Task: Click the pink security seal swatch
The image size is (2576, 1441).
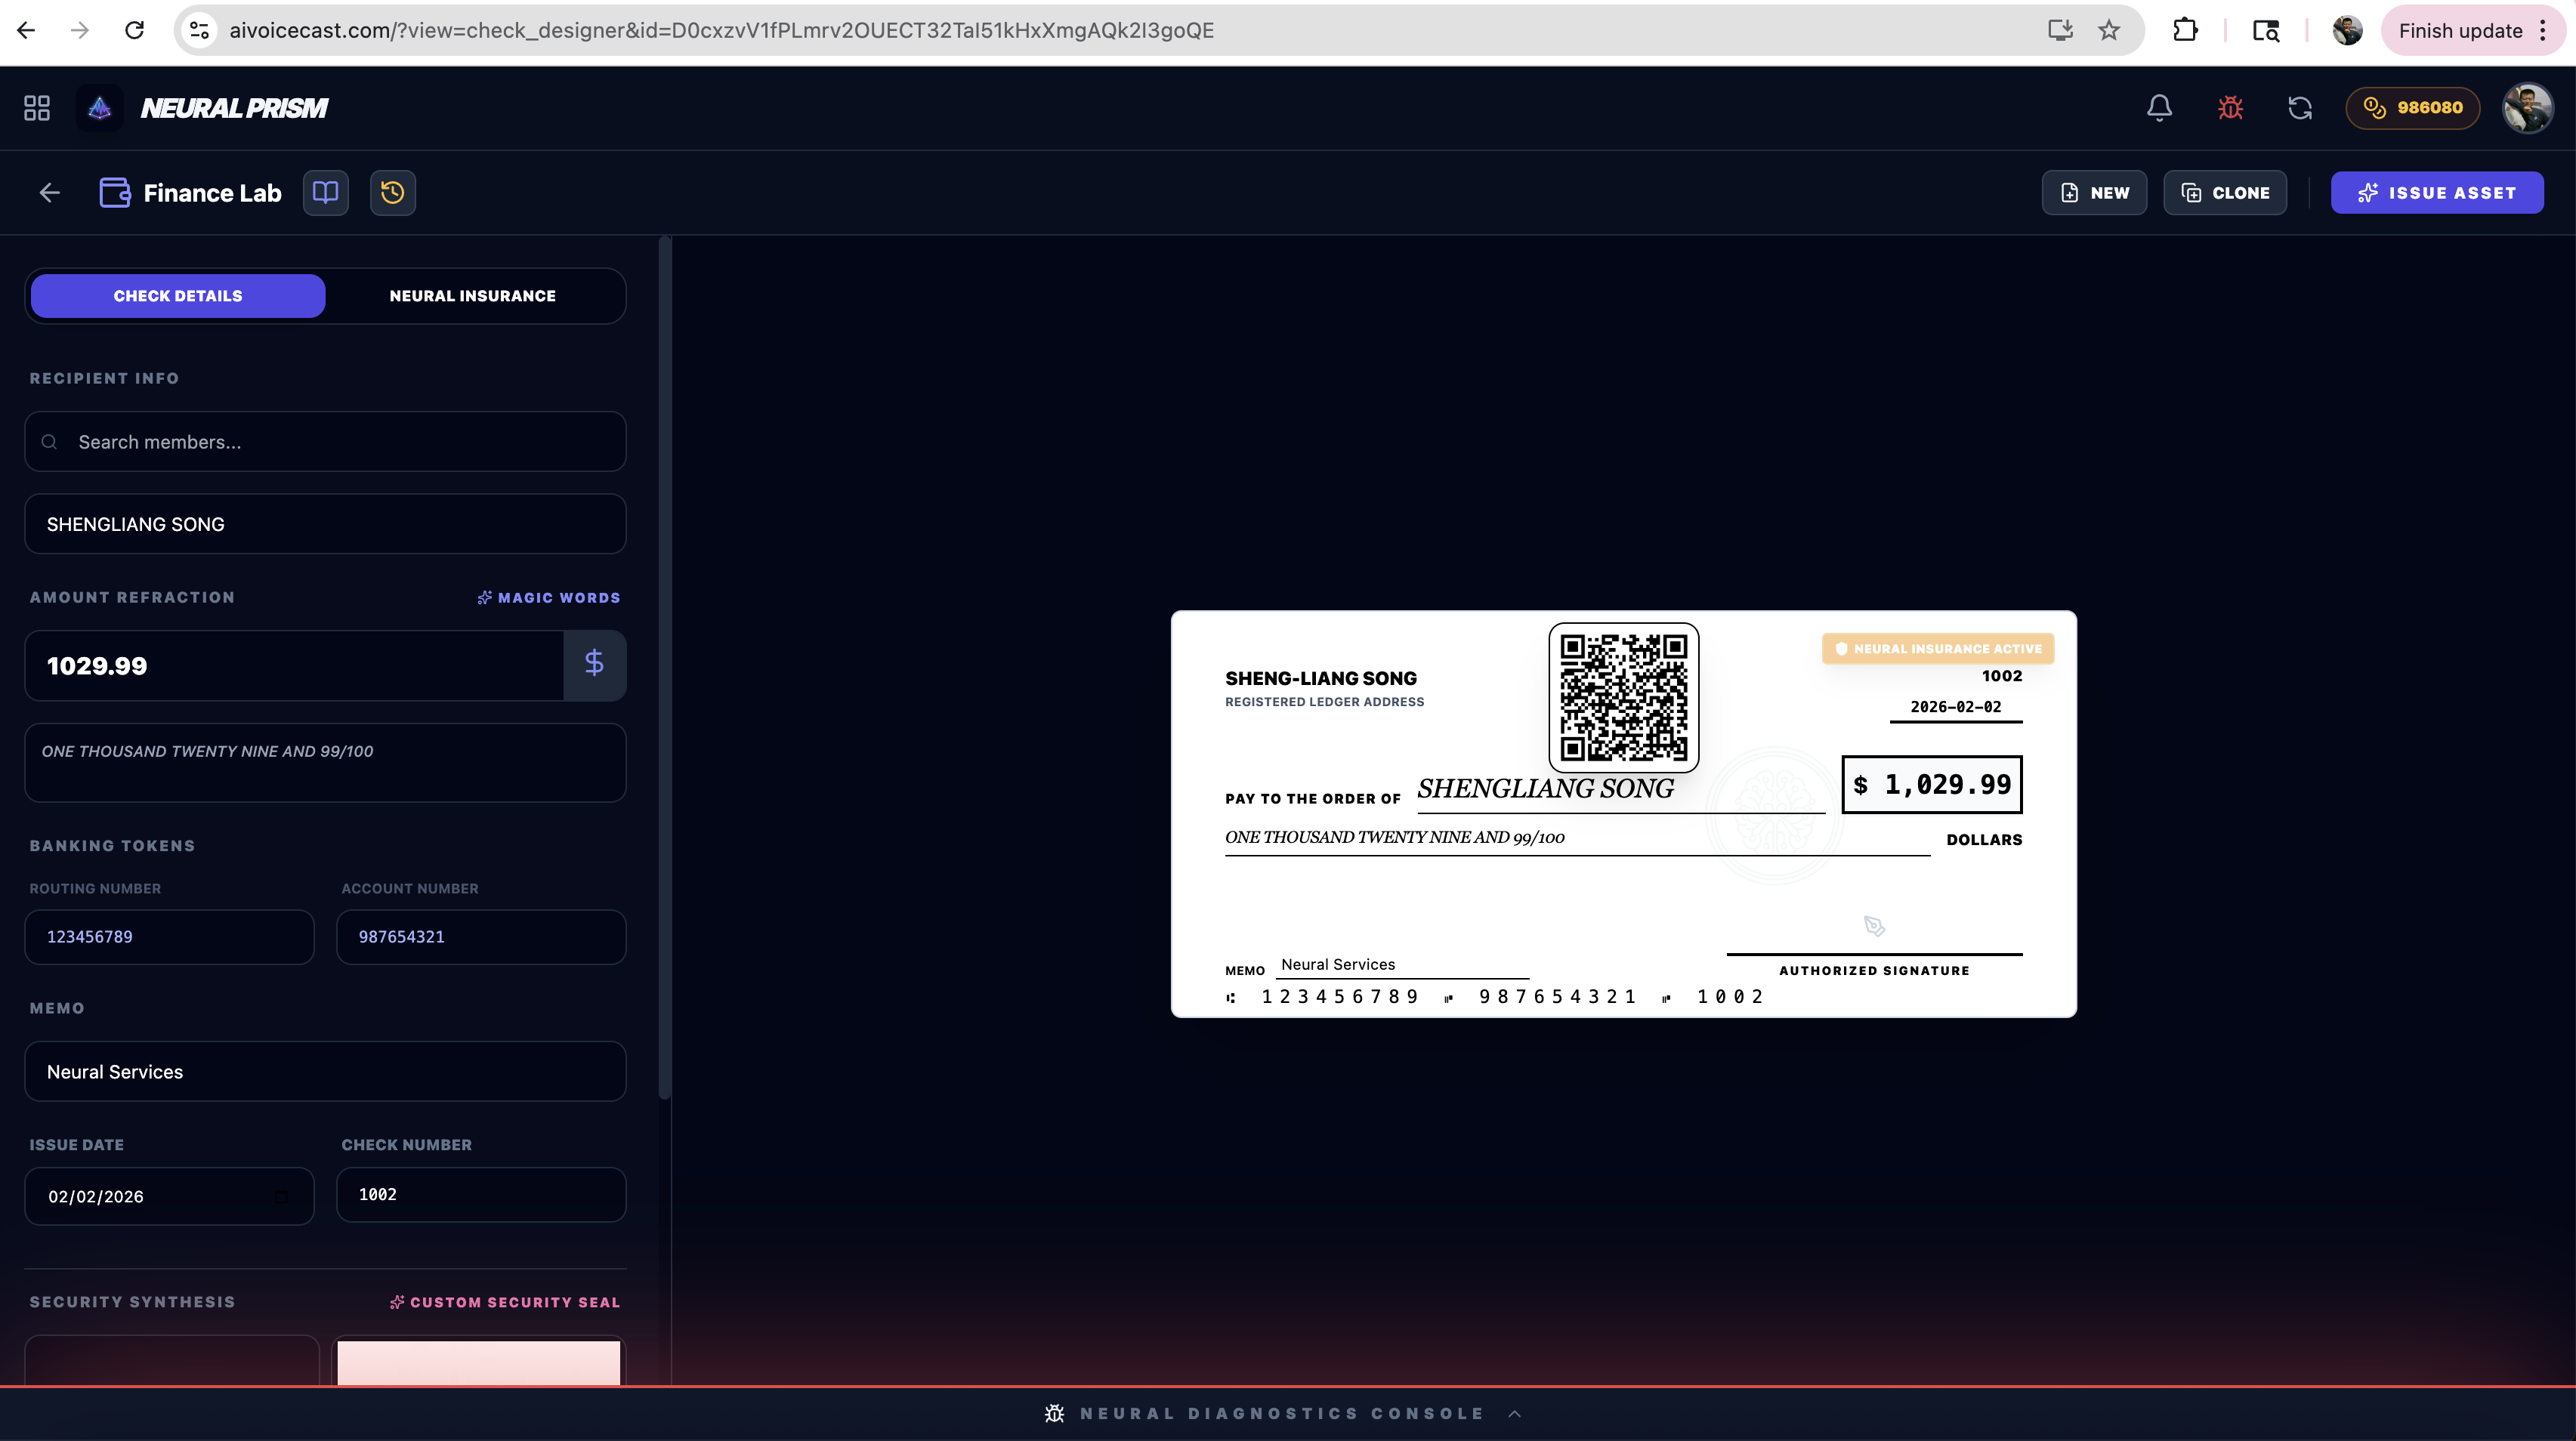Action: (478, 1362)
